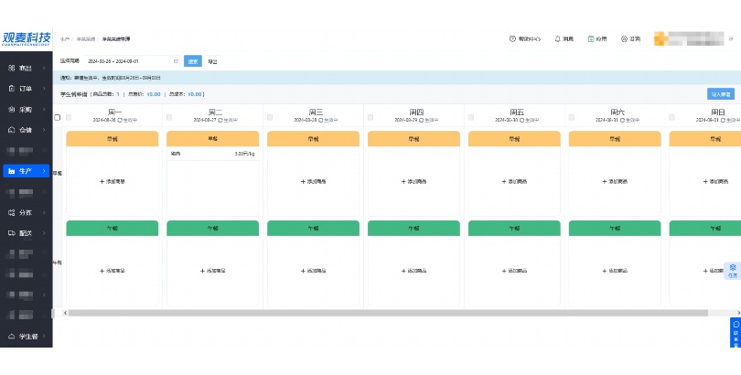Check the 周五 column checkbox
Viewport: 741px width, 375px height.
(x=471, y=117)
